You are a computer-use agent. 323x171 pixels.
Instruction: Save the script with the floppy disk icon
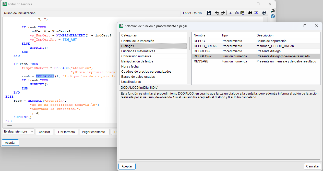[x=209, y=13]
